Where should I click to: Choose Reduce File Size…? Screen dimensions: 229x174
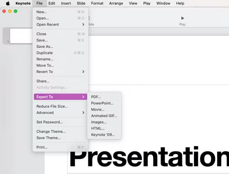tap(61, 106)
